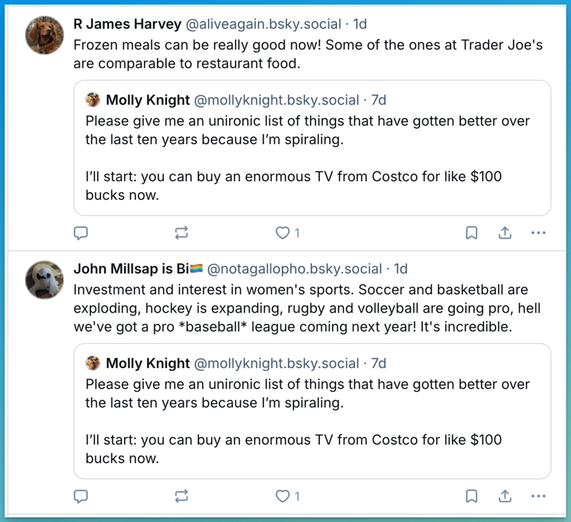Click the 1d timestamp on Millsap's post

click(401, 269)
